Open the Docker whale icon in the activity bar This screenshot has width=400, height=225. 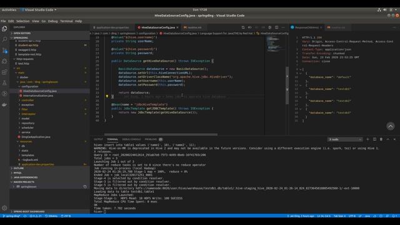(x=4, y=104)
